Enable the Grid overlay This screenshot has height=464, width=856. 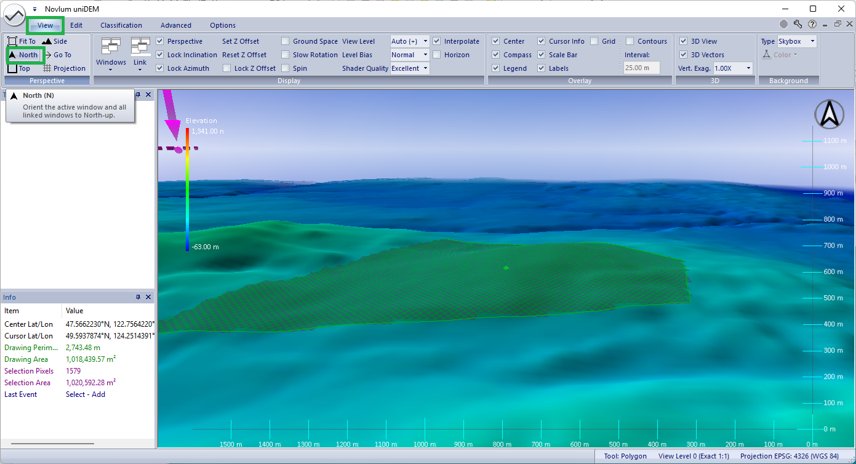[594, 41]
